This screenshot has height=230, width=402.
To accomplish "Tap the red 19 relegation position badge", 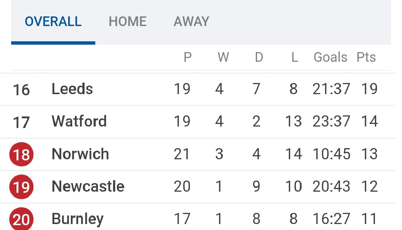I will (21, 186).
